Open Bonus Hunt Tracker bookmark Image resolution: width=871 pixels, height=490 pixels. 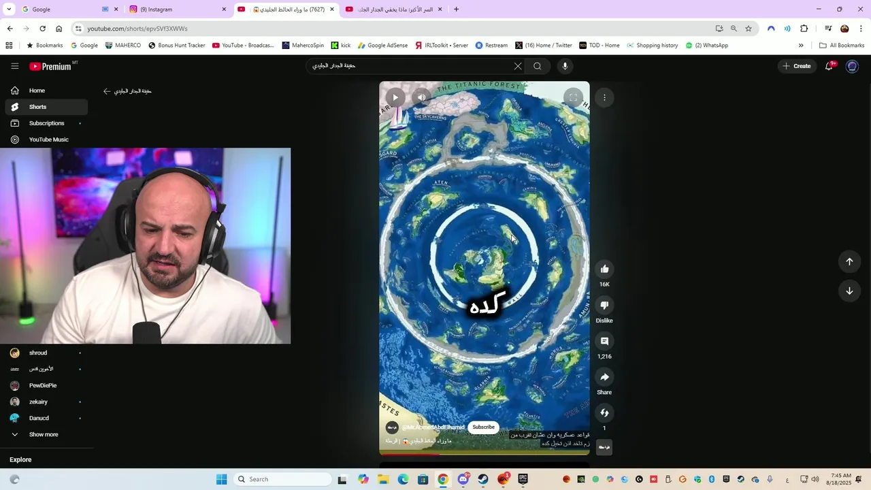(x=176, y=46)
